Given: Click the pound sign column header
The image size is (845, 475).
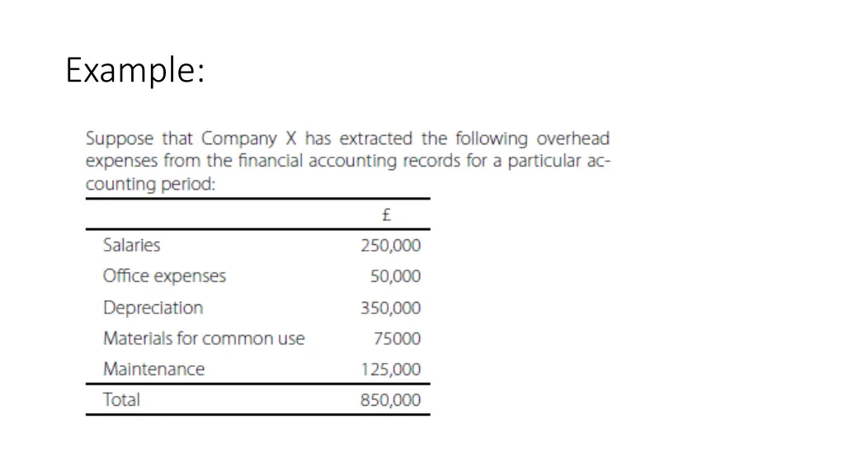Looking at the screenshot, I should pos(386,215).
